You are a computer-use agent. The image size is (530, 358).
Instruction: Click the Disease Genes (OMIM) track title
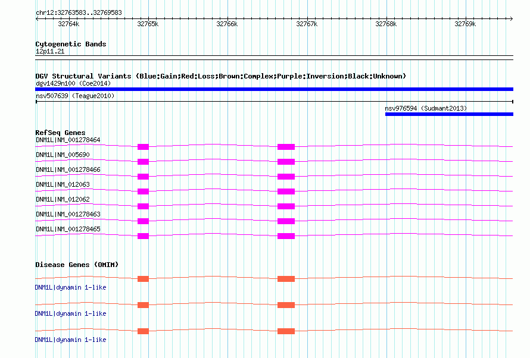(77, 265)
